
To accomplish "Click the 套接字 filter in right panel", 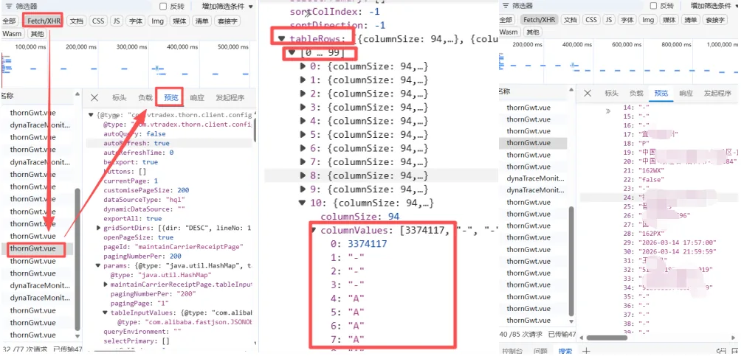I will coord(715,19).
